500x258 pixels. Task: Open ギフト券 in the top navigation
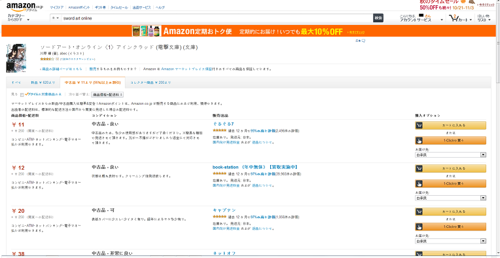tap(100, 7)
